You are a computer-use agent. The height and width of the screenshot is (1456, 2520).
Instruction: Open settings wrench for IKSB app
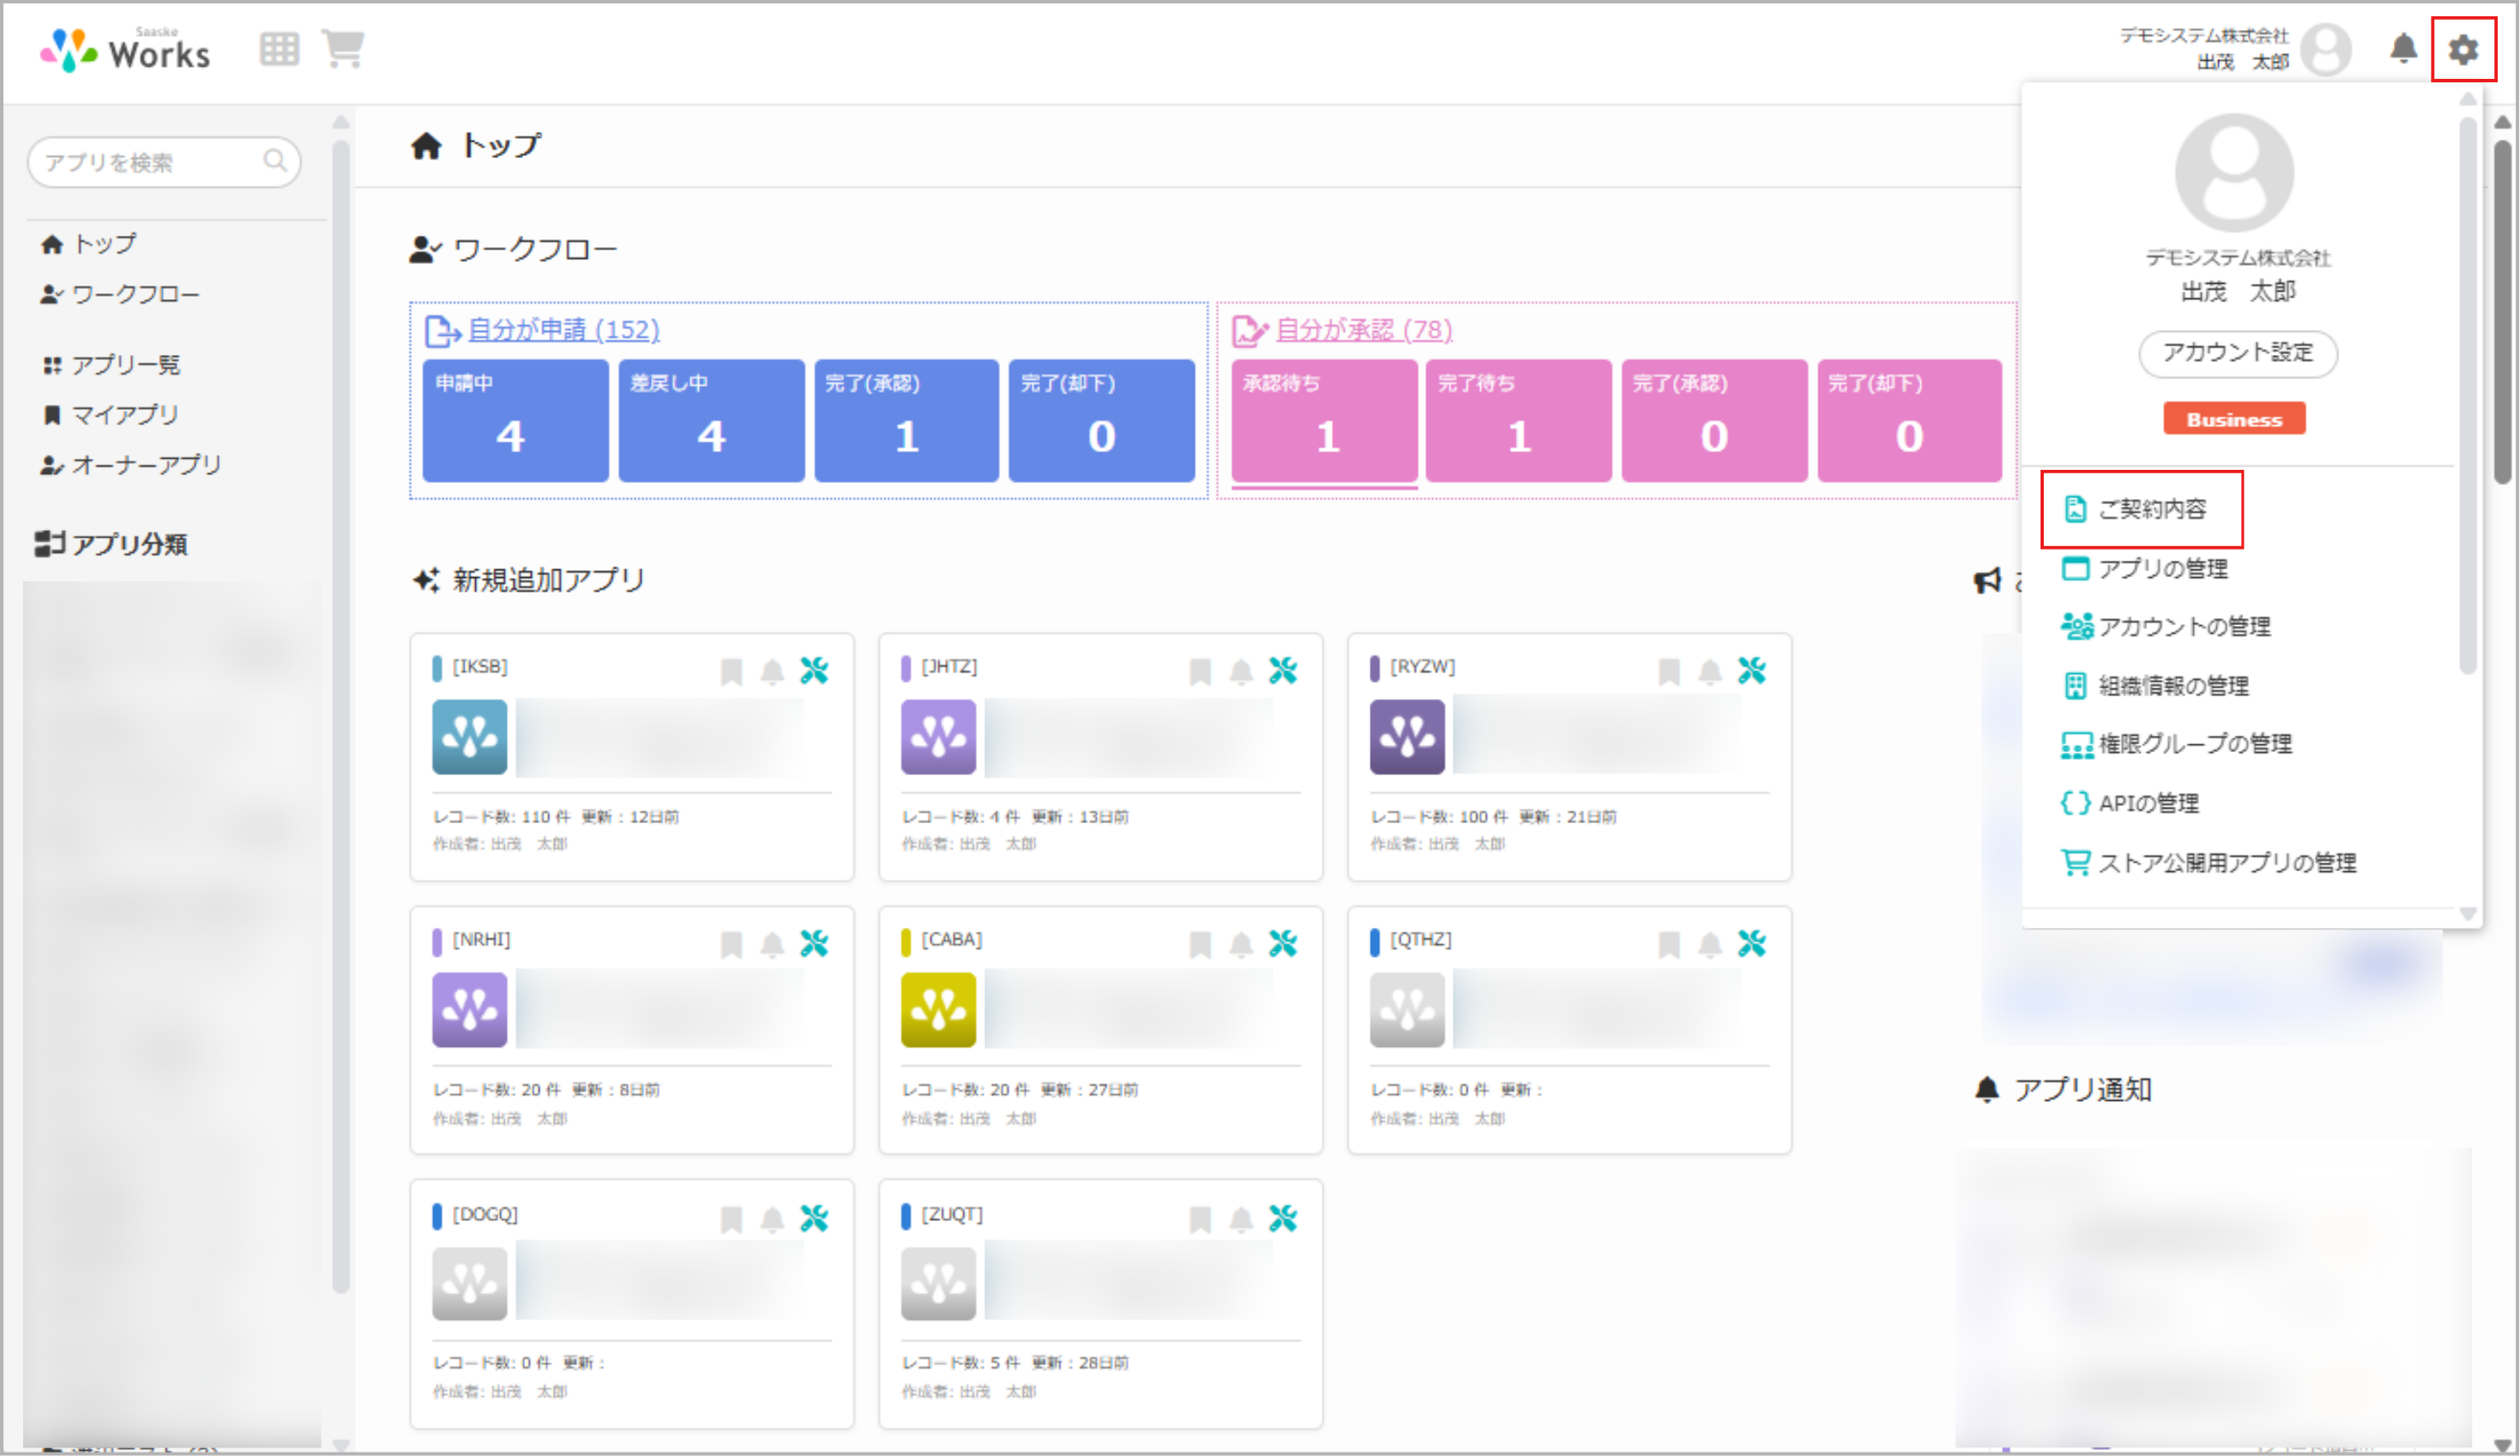point(814,670)
